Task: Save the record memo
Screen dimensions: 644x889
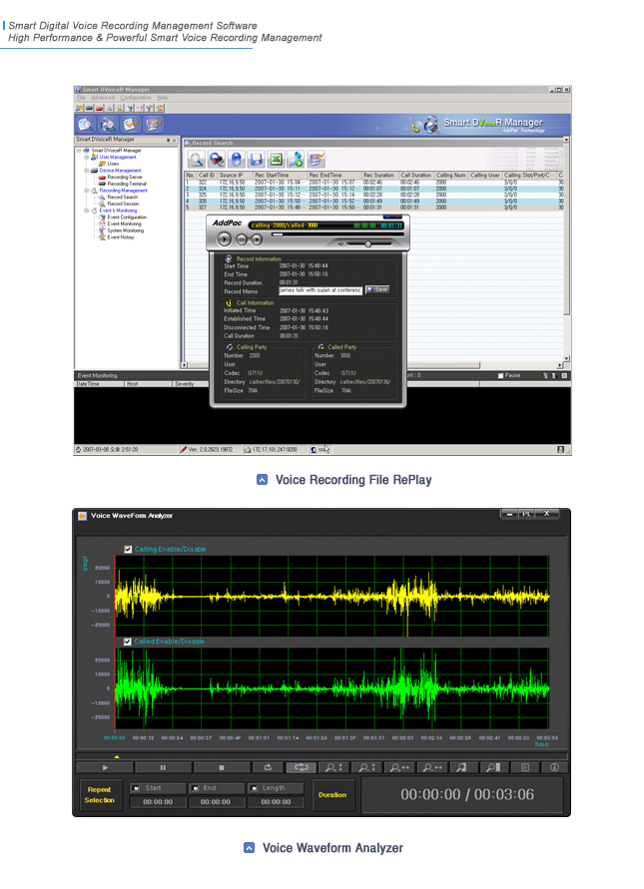Action: (x=377, y=289)
